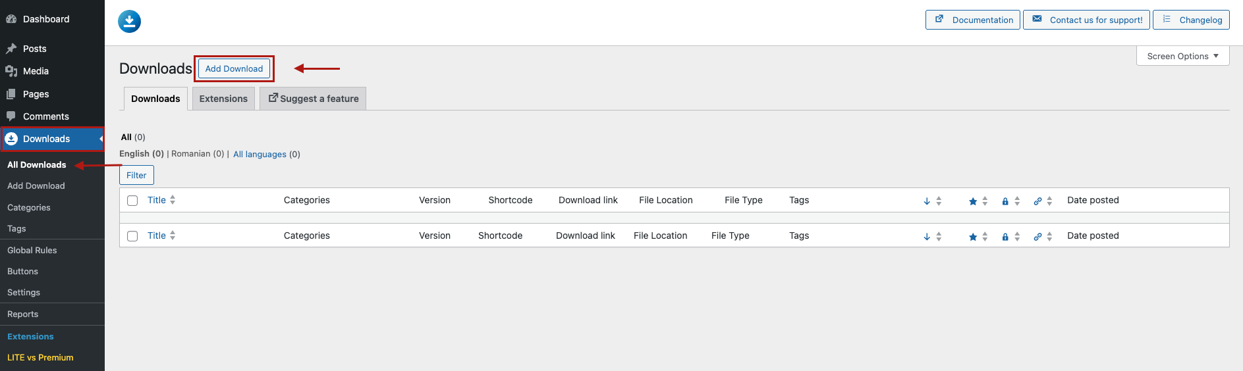
Task: Click the Pages icon in sidebar
Action: point(11,94)
